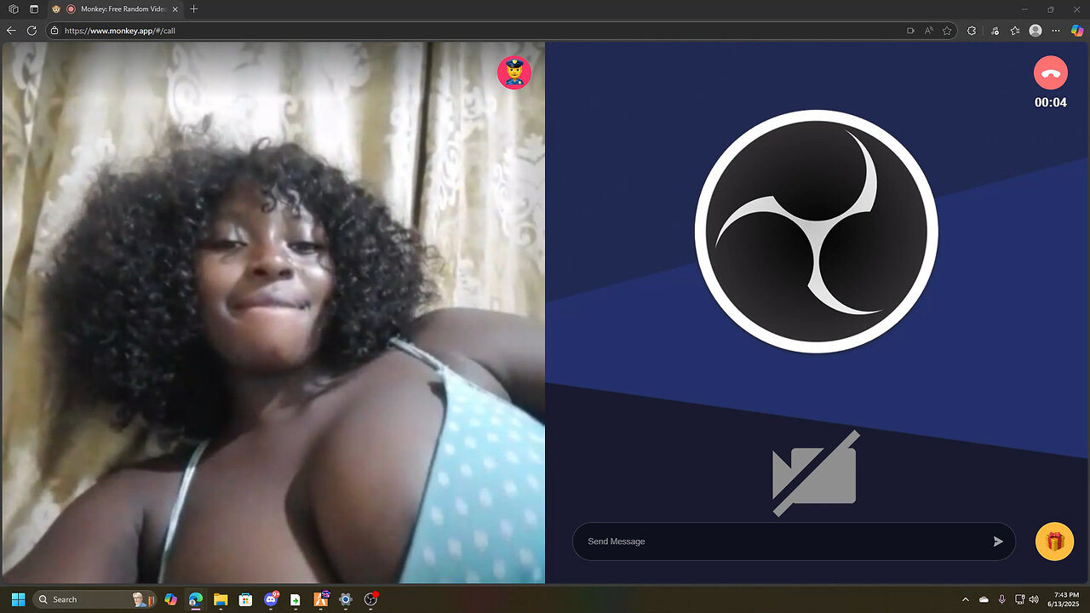Viewport: 1090px width, 613px height.
Task: Click the OBS logo video preview
Action: pos(817,232)
